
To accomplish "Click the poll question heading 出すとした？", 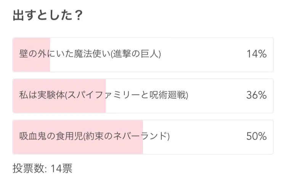I will point(48,15).
